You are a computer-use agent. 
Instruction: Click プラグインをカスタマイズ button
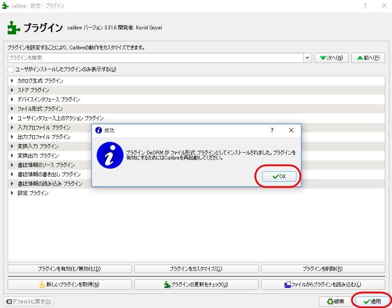tap(196, 269)
